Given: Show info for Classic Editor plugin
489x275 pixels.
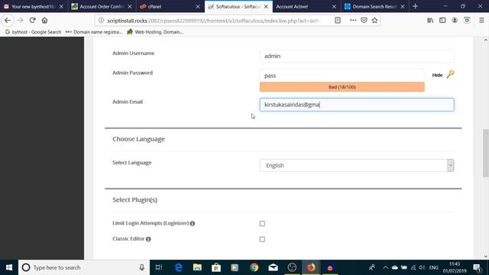Looking at the screenshot, I should coord(148,239).
